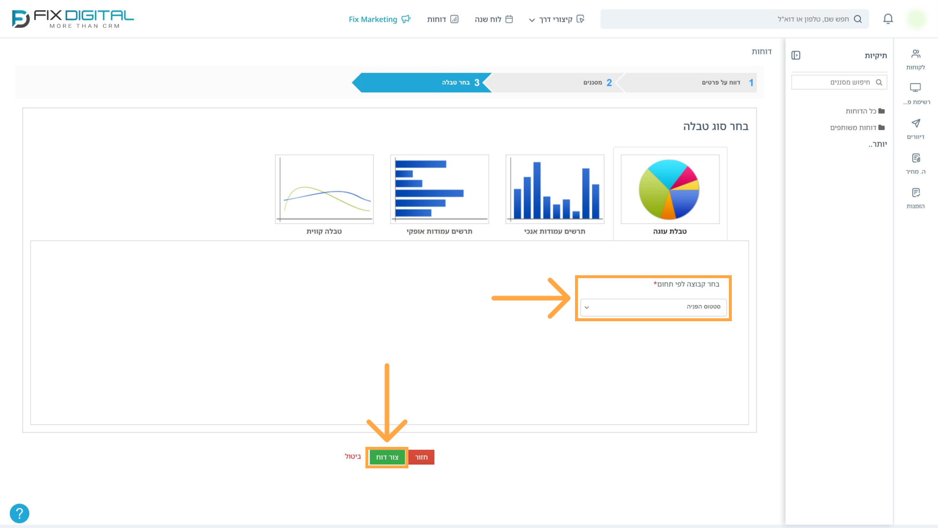The width and height of the screenshot is (938, 528).
Task: Click the ביטול cancel link
Action: 353,457
